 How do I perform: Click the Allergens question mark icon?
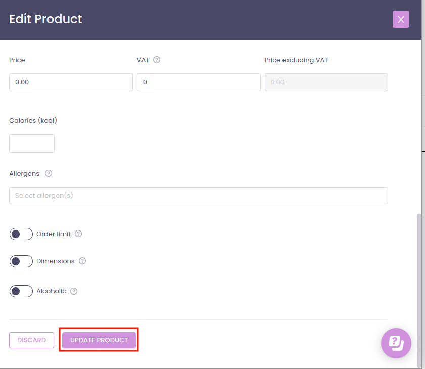tap(49, 173)
